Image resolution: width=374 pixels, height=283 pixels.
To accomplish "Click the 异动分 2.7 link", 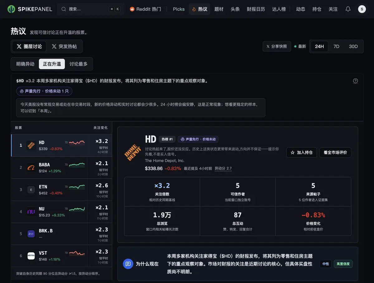I will [223, 169].
